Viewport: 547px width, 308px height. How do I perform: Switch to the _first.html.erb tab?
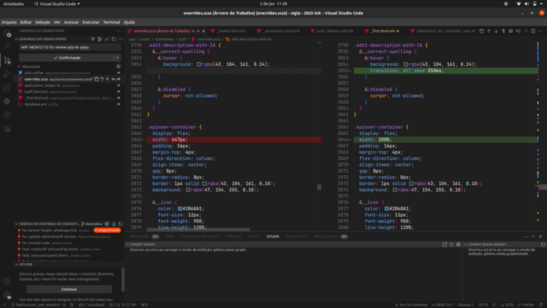click(383, 31)
